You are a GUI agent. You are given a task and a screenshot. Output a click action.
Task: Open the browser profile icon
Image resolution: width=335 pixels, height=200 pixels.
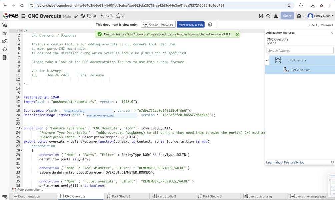click(321, 6)
